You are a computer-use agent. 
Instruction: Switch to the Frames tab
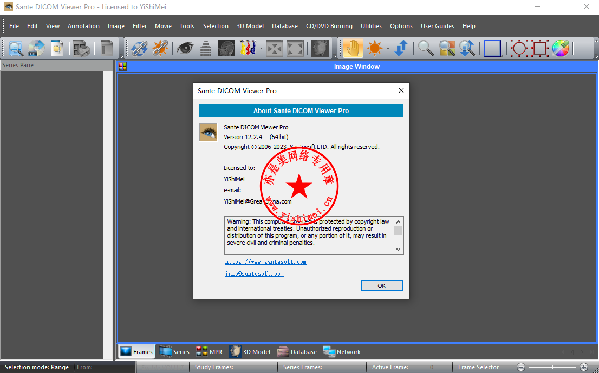point(137,352)
